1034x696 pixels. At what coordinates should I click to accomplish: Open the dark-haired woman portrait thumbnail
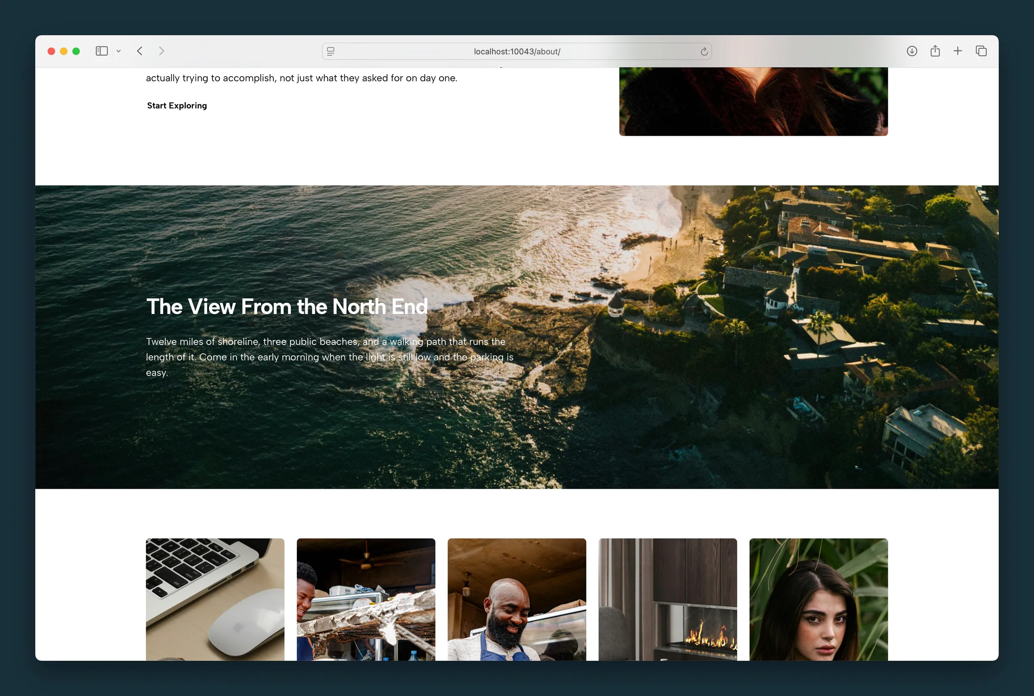pyautogui.click(x=819, y=599)
